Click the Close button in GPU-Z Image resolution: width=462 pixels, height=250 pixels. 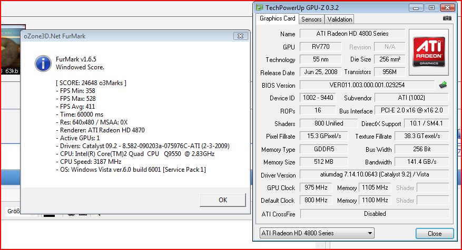[x=435, y=234]
